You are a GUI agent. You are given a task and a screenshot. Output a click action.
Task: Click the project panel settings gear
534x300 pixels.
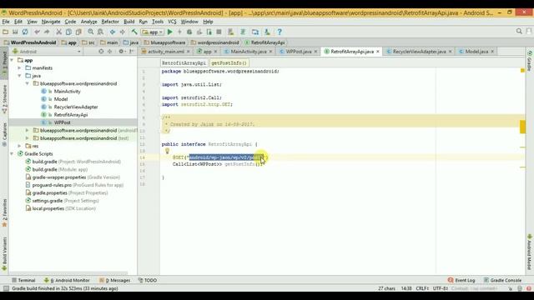[x=121, y=52]
